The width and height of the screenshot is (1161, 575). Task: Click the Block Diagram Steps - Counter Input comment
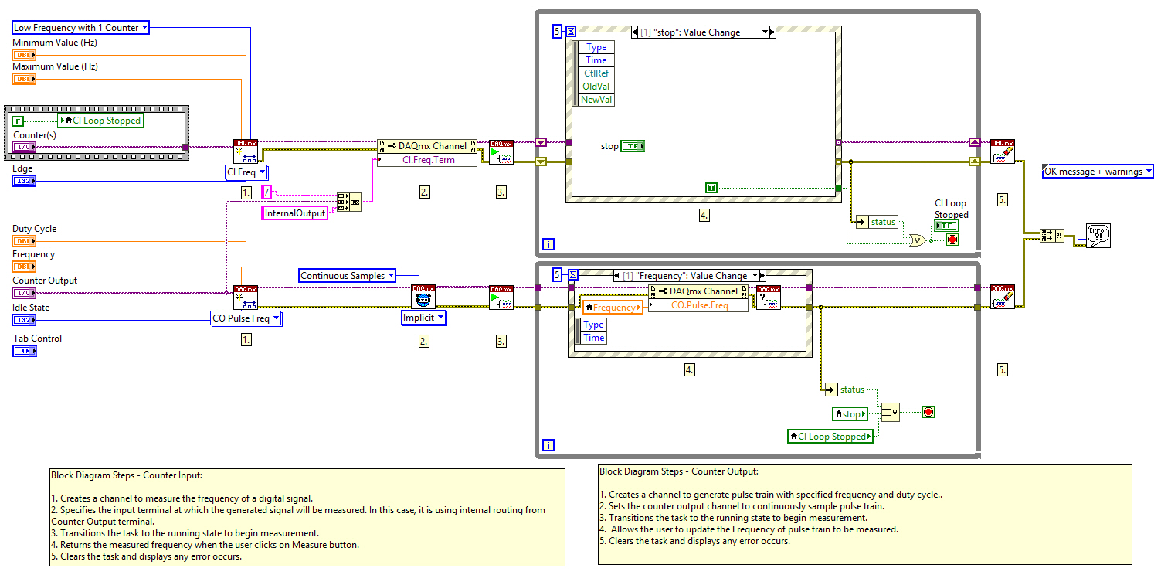[x=307, y=517]
